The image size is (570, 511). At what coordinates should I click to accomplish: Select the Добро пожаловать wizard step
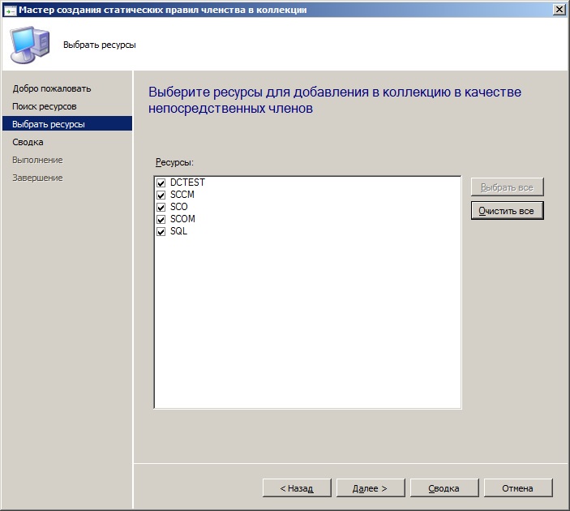pos(52,88)
